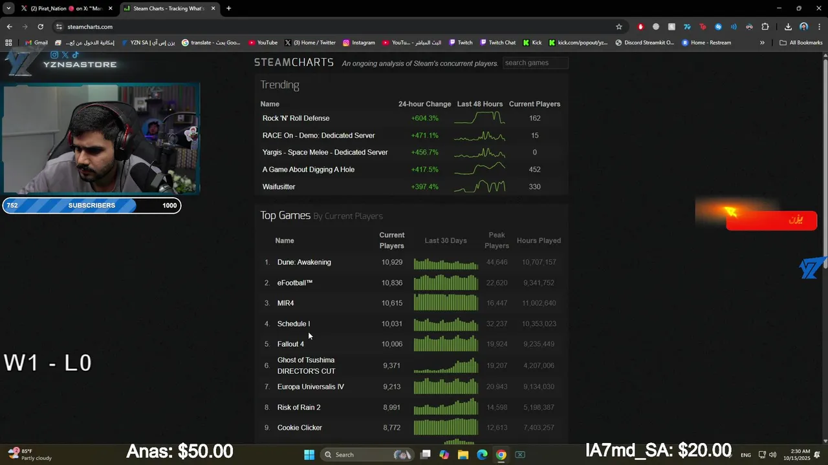Open Fallout 4 in Top Games
Screen dimensions: 828x465
(290, 344)
